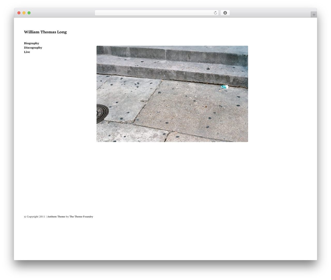The height and width of the screenshot is (280, 331).
Task: Maximize the window with the green button
Action: 29,13
